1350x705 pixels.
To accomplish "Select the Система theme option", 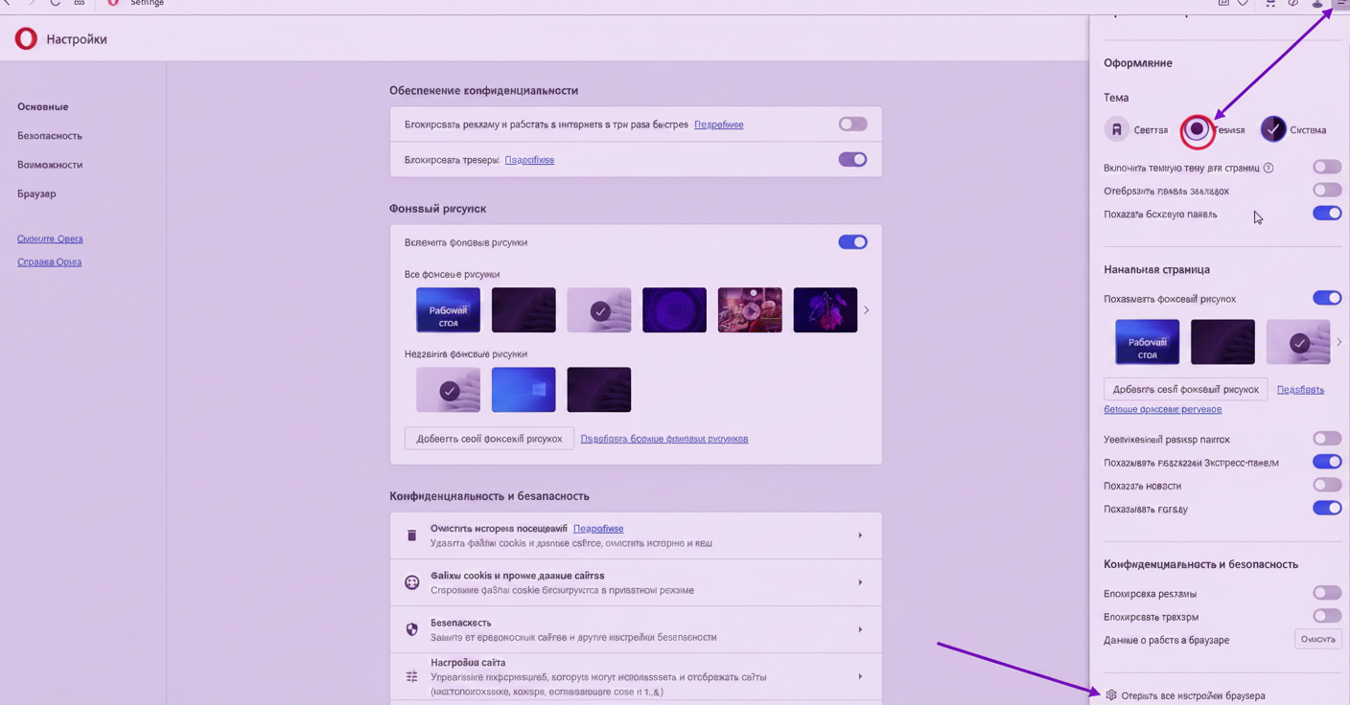I will (1293, 129).
